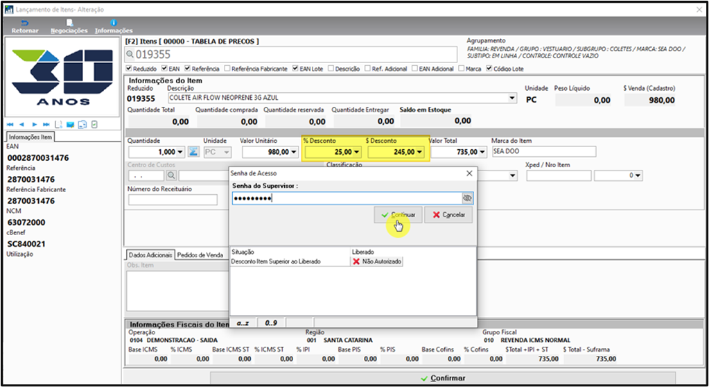The width and height of the screenshot is (709, 387).
Task: Click the Continuar button
Action: click(x=398, y=215)
